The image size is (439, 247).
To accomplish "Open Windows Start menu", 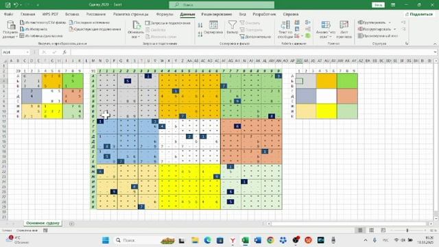I will pos(106,240).
